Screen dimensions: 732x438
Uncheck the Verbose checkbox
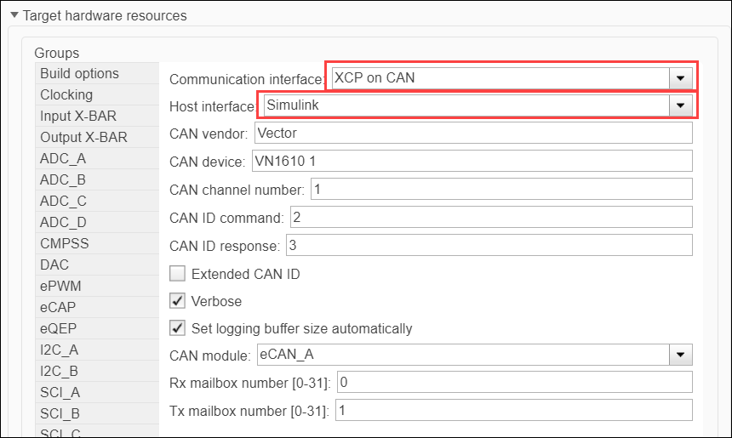(x=178, y=301)
